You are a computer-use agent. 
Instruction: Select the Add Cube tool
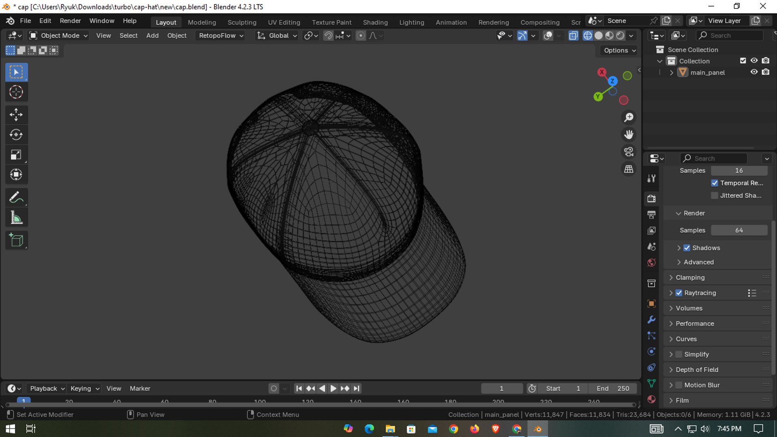16,241
